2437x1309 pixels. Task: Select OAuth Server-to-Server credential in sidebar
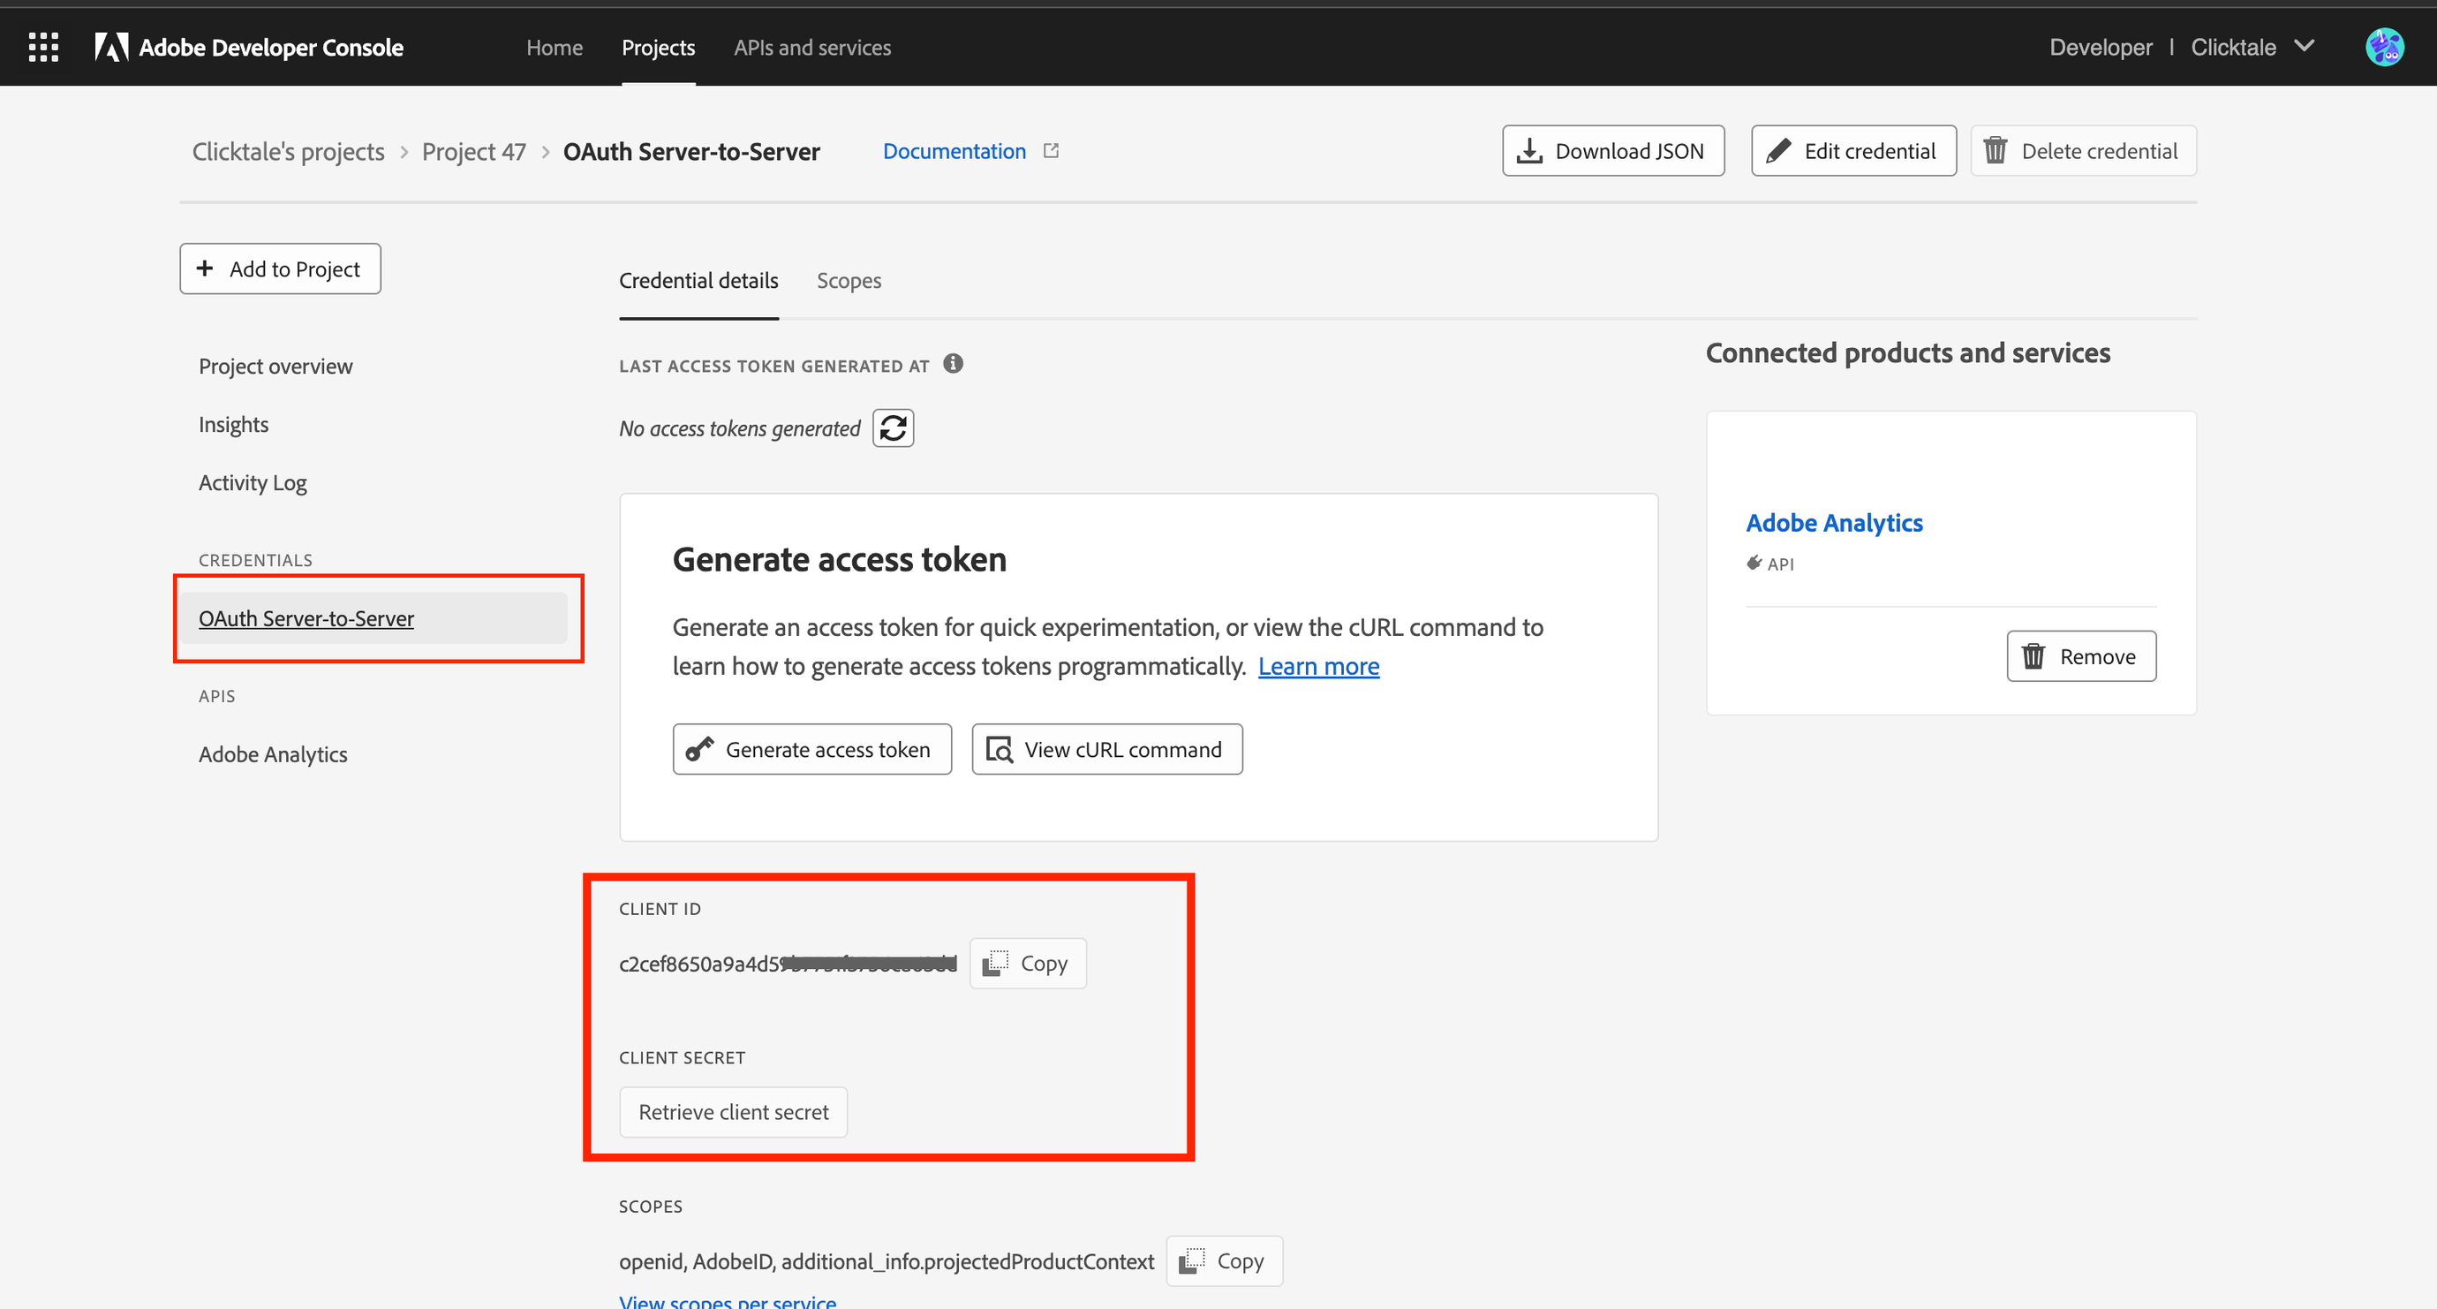(374, 618)
